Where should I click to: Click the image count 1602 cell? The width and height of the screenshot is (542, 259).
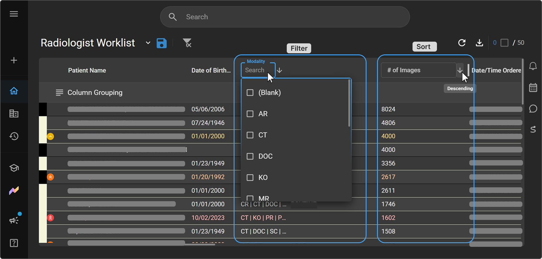point(388,218)
